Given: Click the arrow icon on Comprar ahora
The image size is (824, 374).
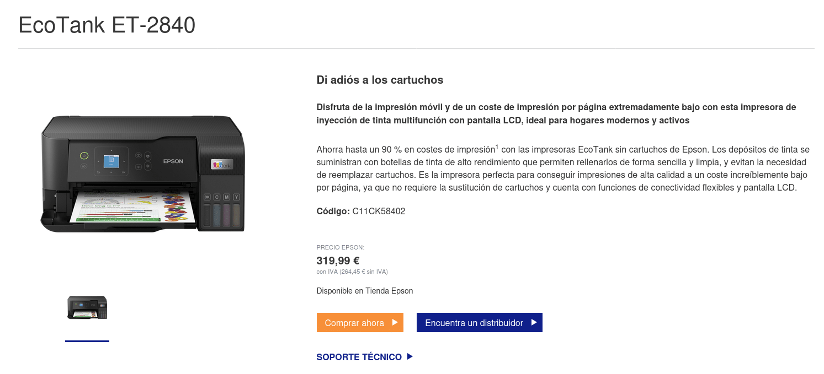Looking at the screenshot, I should click(x=395, y=323).
